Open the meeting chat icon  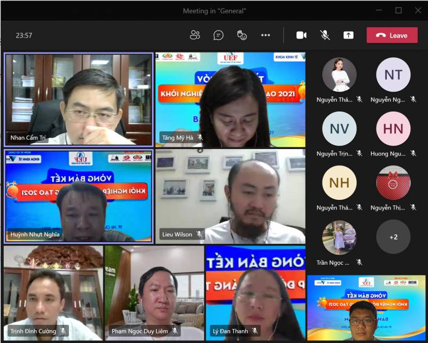[218, 35]
